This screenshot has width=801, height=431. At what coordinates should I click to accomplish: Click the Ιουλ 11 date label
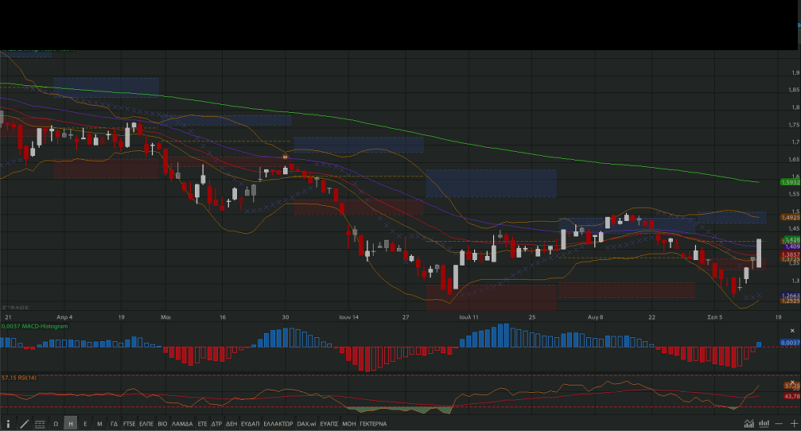[x=469, y=317]
